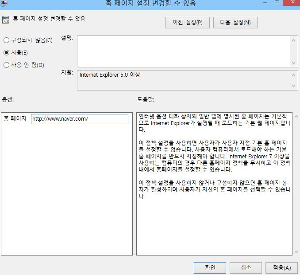Click the 지원: label
Screen dimensions: 300x275
click(x=67, y=72)
